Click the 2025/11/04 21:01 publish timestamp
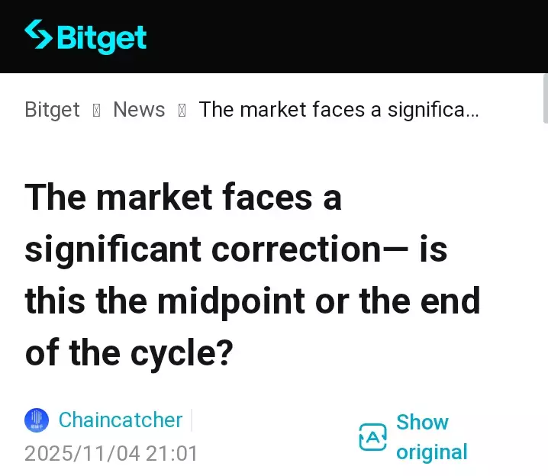 tap(111, 454)
